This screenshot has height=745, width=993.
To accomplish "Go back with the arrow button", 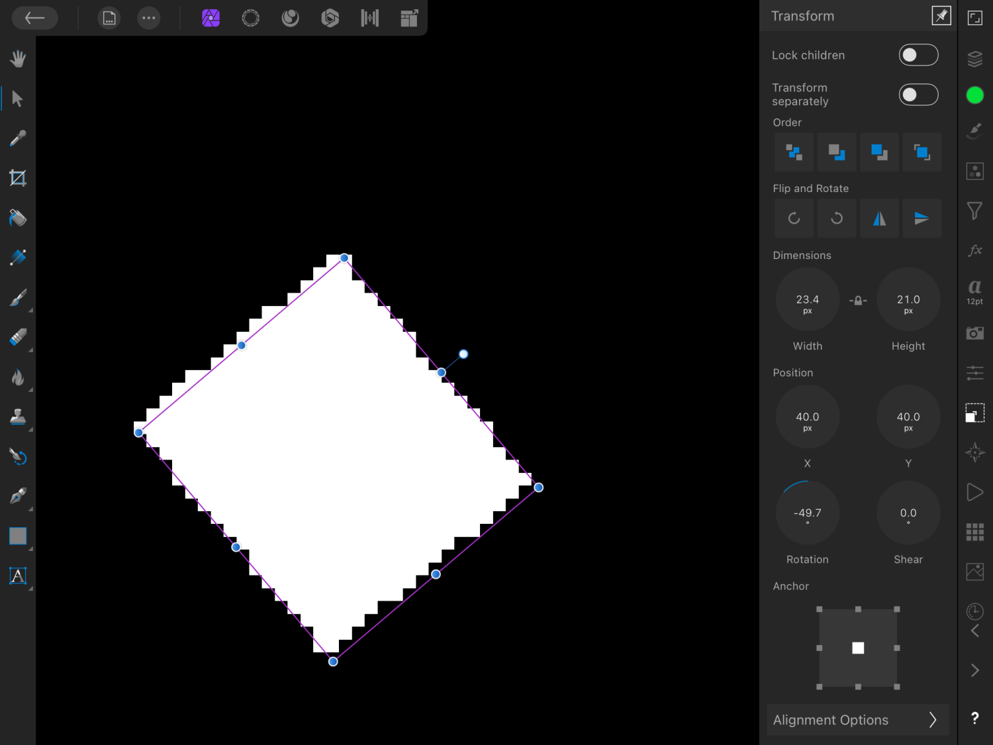I will 34,18.
